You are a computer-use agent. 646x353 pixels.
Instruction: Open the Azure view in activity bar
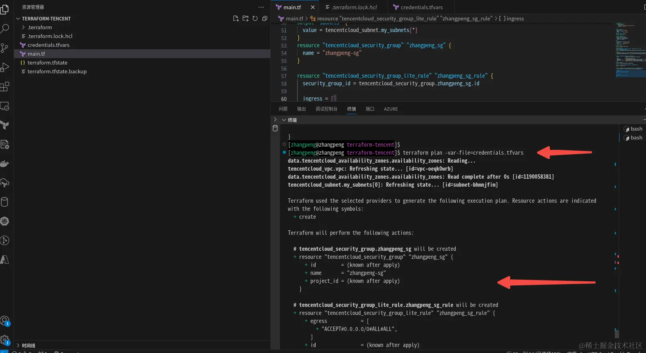(4, 260)
